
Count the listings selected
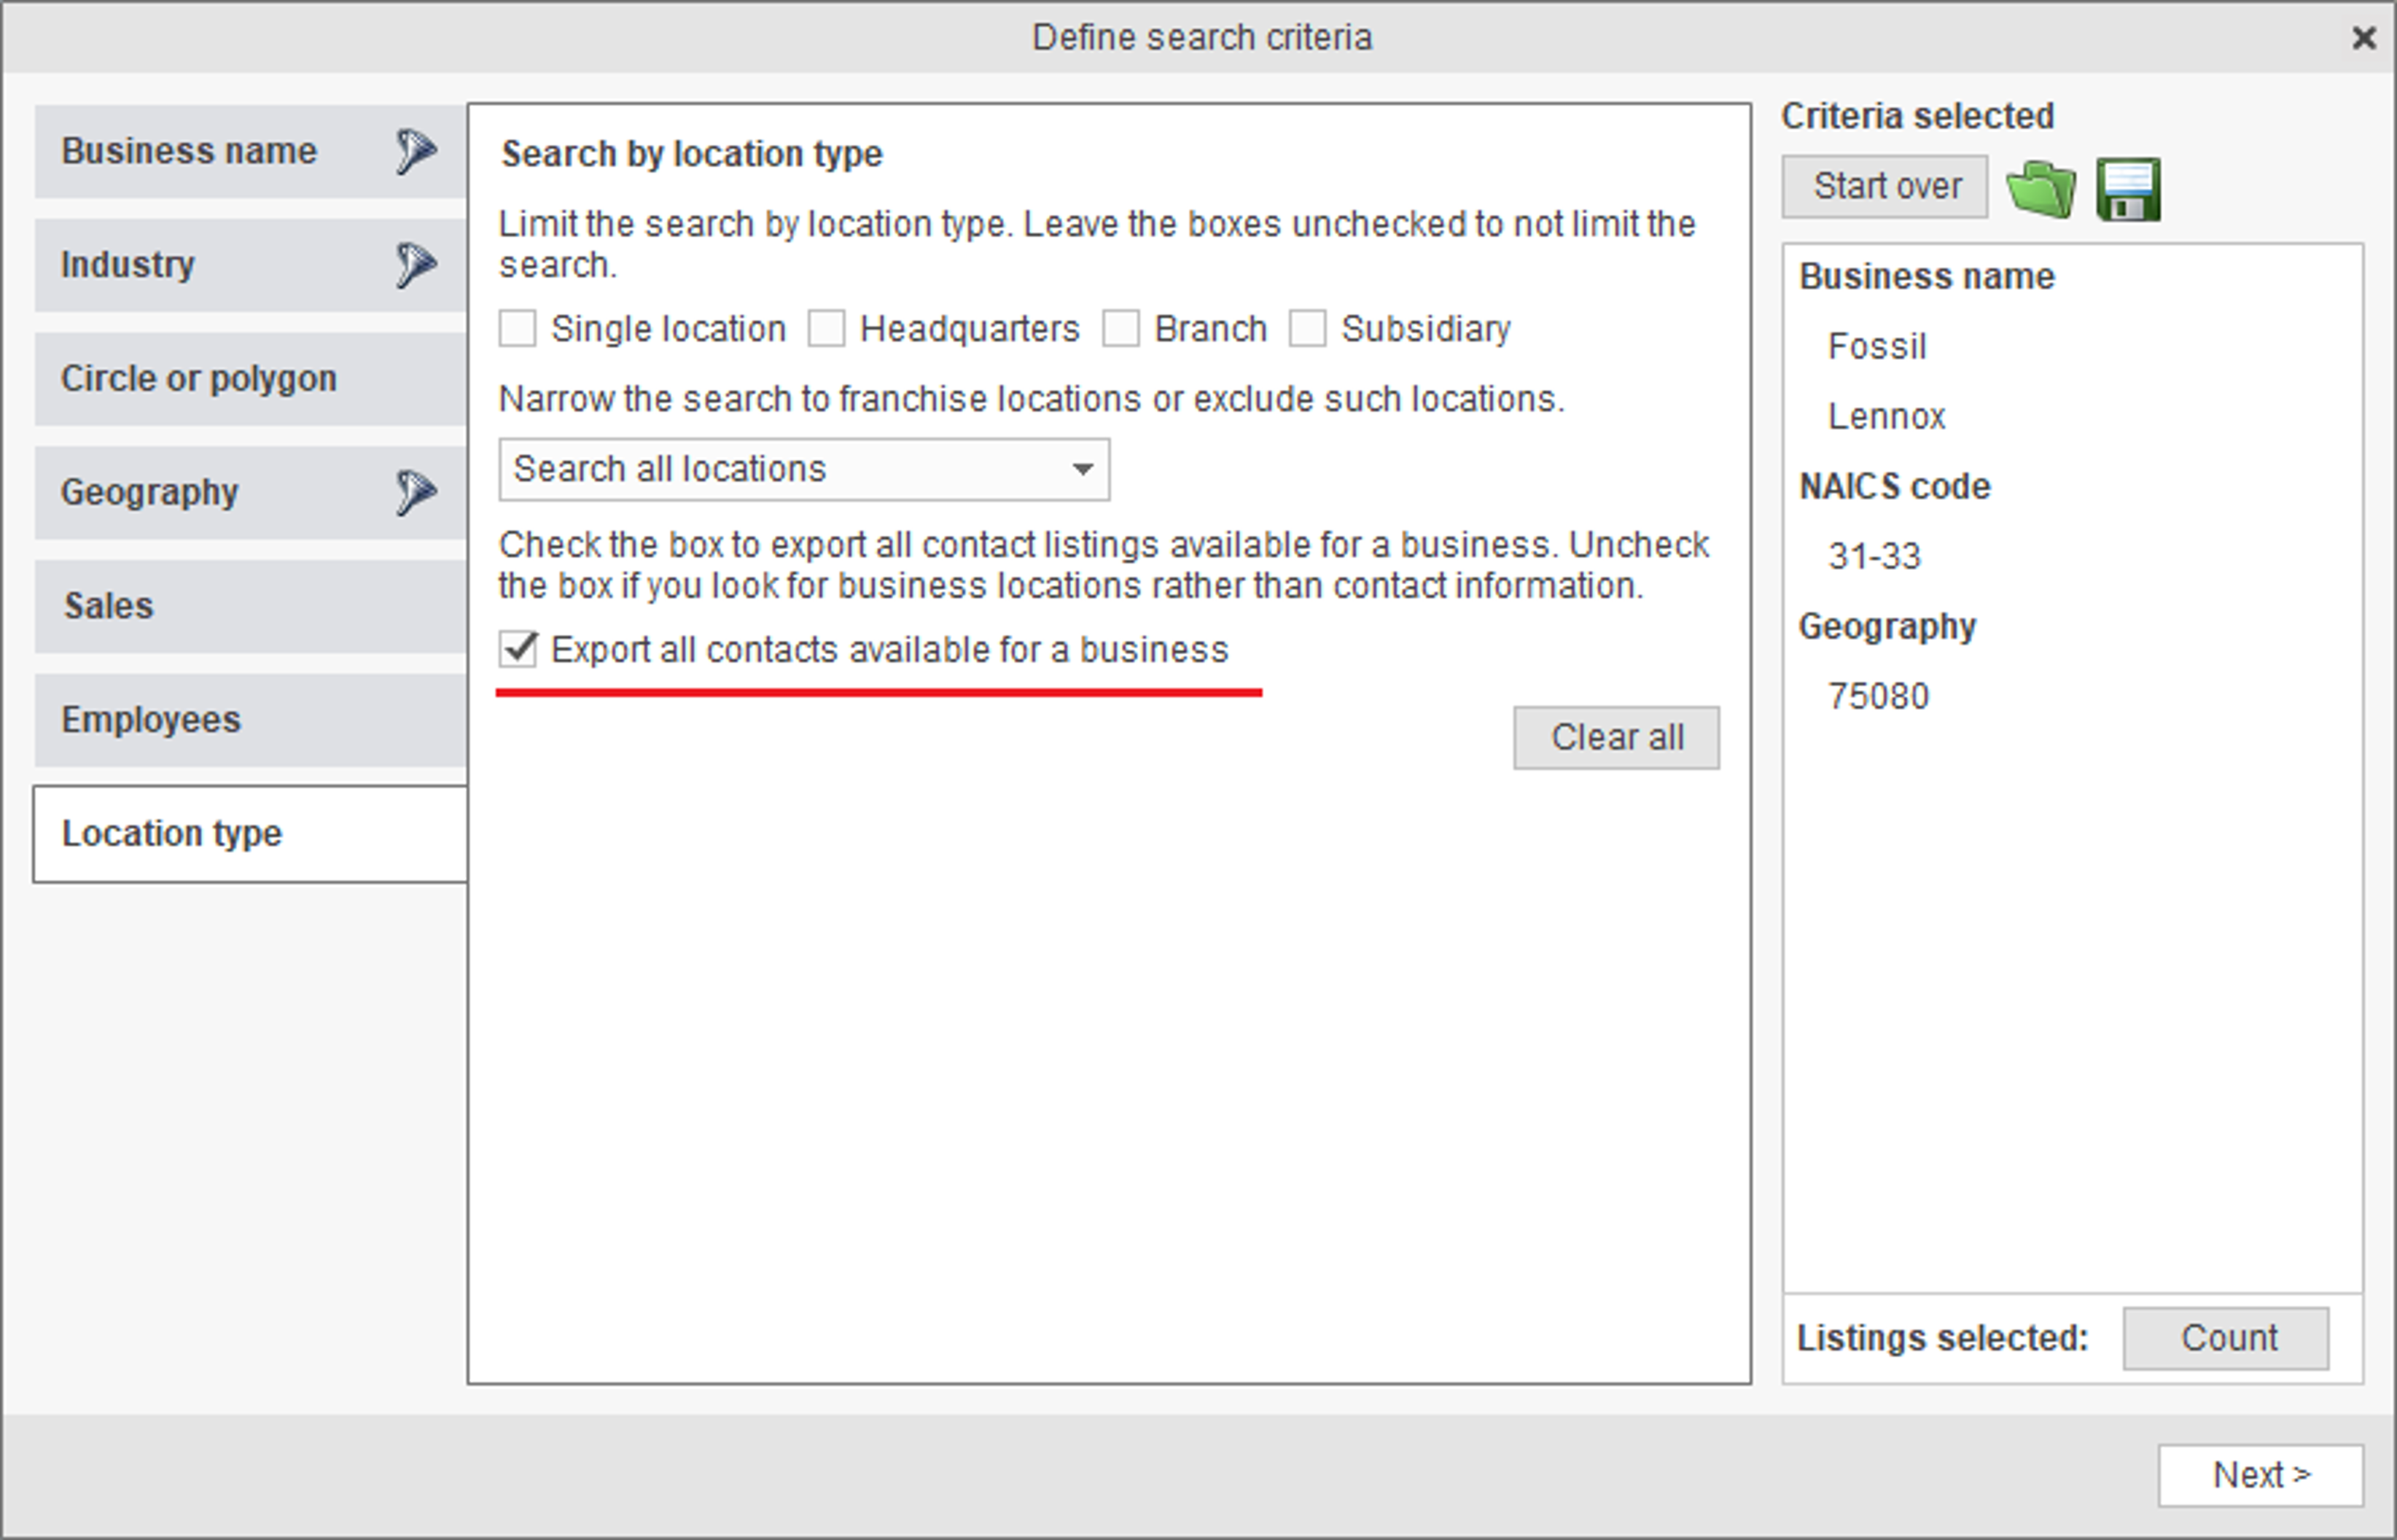[2226, 1338]
